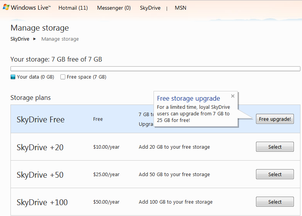
Task: Click the SkyDrive breadcrumb link
Action: click(x=20, y=39)
